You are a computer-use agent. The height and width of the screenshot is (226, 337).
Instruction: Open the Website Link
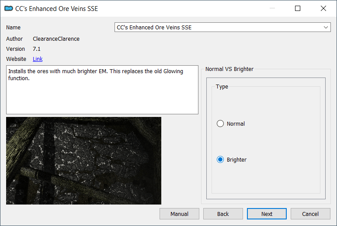click(x=38, y=59)
